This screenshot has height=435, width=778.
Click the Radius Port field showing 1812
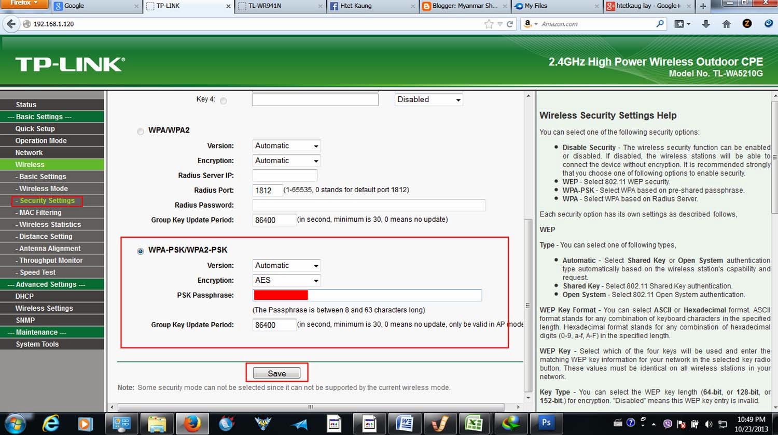(x=268, y=190)
